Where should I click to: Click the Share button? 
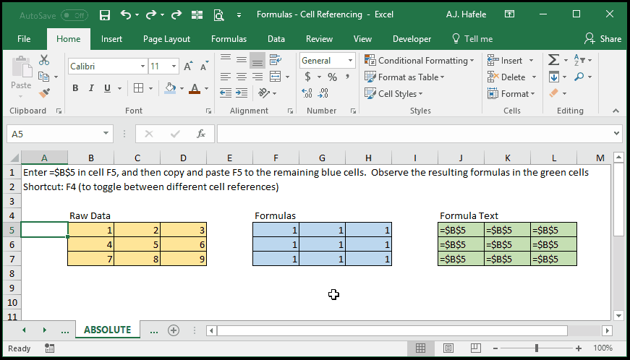click(603, 39)
